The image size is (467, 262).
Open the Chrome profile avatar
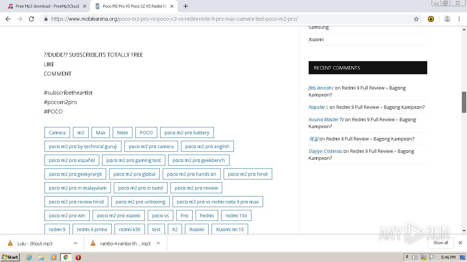447,19
